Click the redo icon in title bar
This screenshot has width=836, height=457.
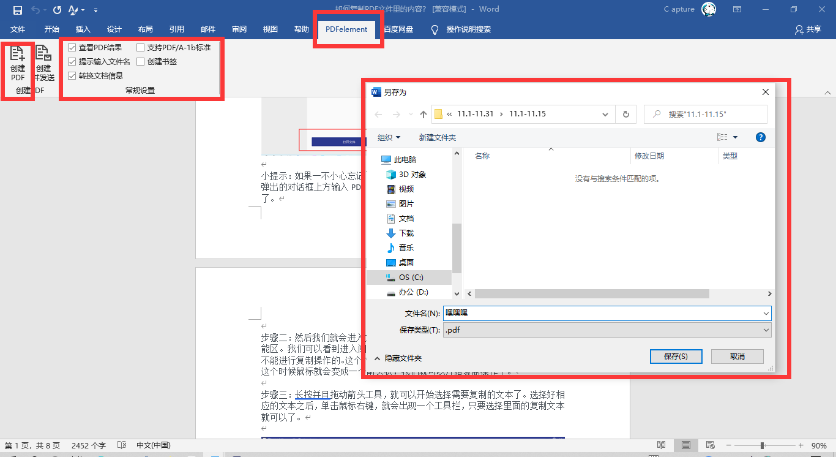pyautogui.click(x=57, y=10)
